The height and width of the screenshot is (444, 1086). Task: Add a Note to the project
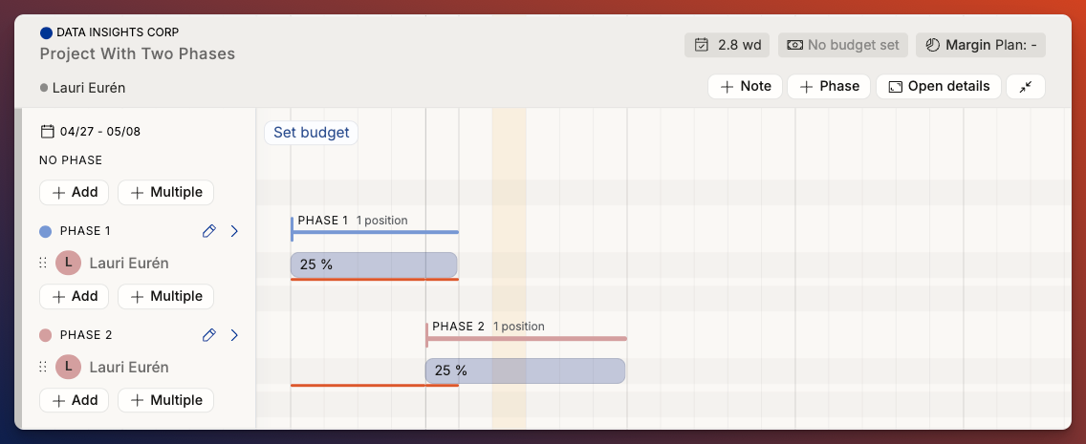[x=746, y=87]
